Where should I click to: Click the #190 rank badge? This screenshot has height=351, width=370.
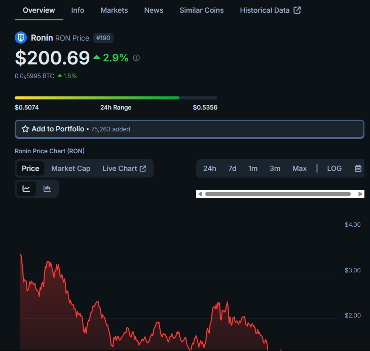(103, 38)
